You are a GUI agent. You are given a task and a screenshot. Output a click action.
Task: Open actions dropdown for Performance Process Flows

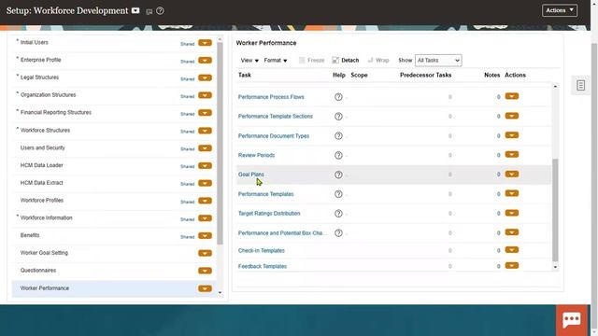pos(512,96)
